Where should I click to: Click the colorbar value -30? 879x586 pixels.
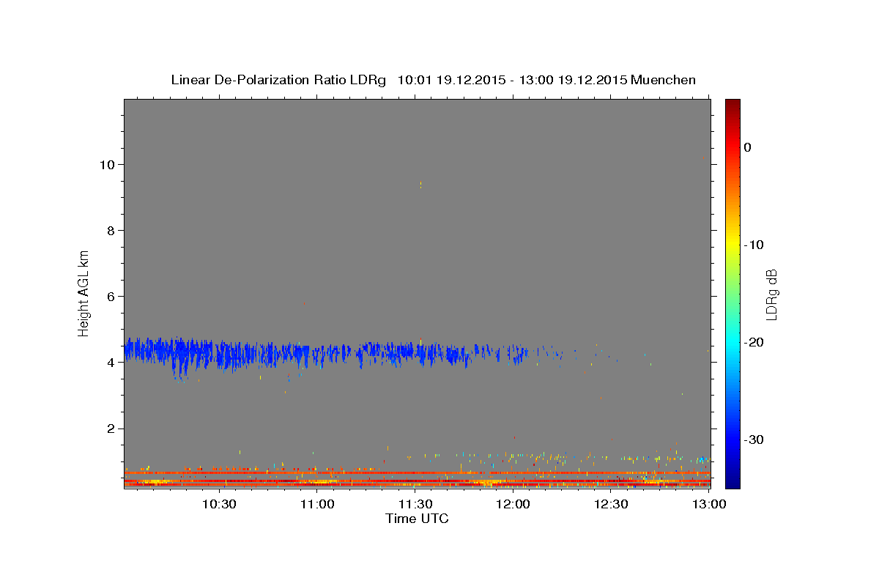[x=754, y=439]
